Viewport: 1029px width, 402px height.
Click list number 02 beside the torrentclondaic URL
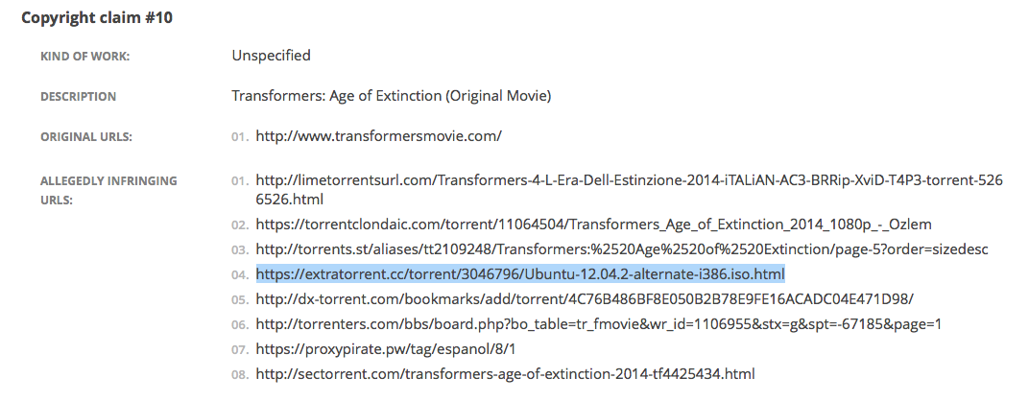point(239,225)
